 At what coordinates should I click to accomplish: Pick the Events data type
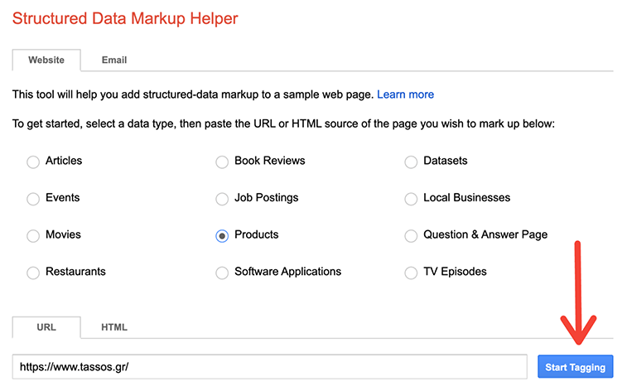click(33, 199)
